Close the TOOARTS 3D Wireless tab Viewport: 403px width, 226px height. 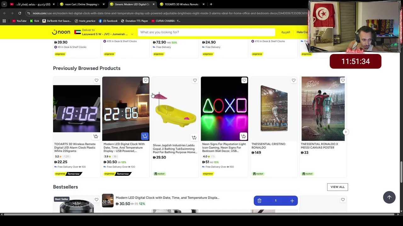tap(203, 4)
